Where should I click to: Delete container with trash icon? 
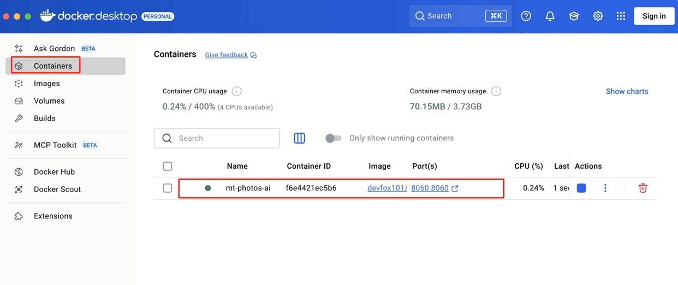(x=643, y=188)
